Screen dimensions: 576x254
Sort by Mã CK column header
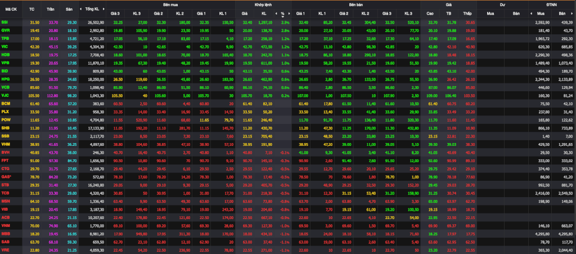pos(11,8)
